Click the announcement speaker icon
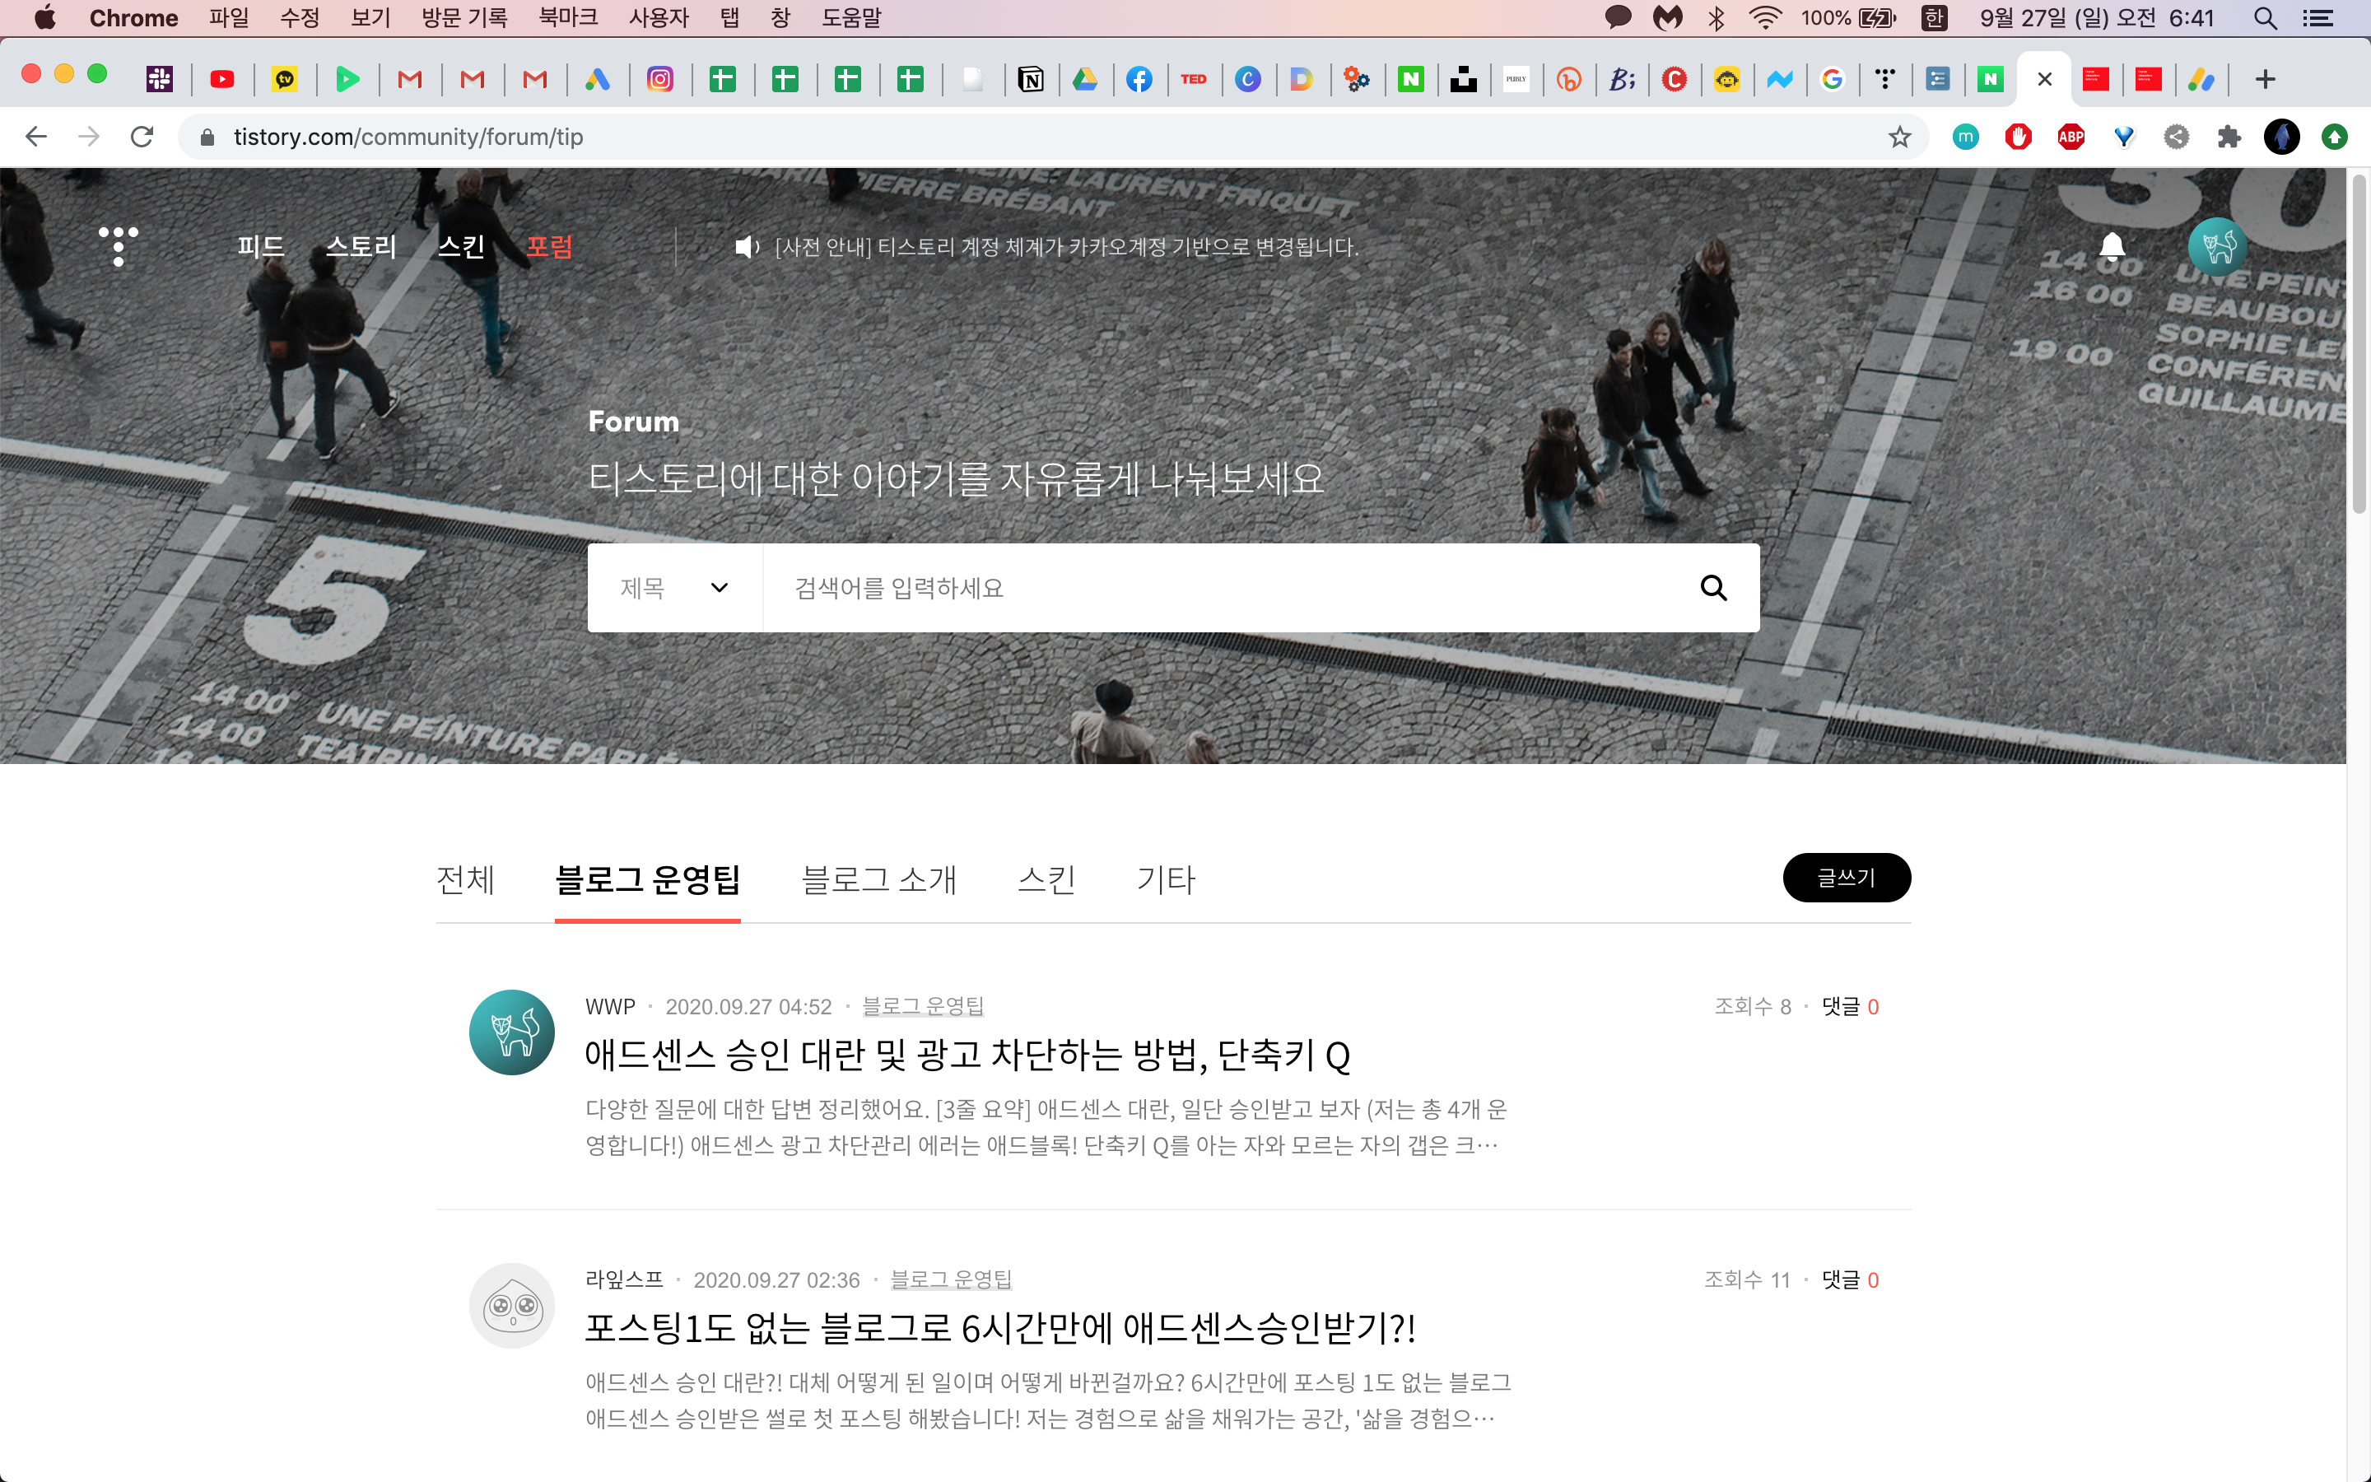 pos(747,247)
